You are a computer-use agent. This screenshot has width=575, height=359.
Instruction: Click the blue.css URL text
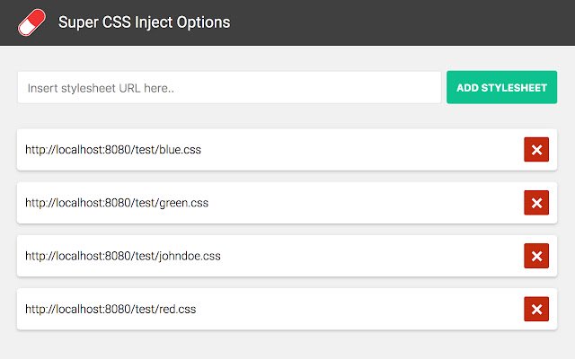coord(113,150)
